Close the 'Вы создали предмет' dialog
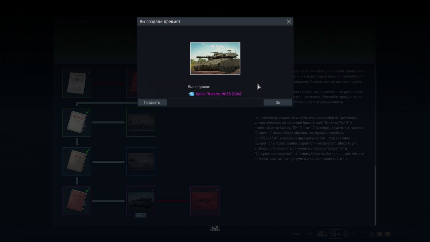Image resolution: width=430 pixels, height=242 pixels. (x=289, y=22)
